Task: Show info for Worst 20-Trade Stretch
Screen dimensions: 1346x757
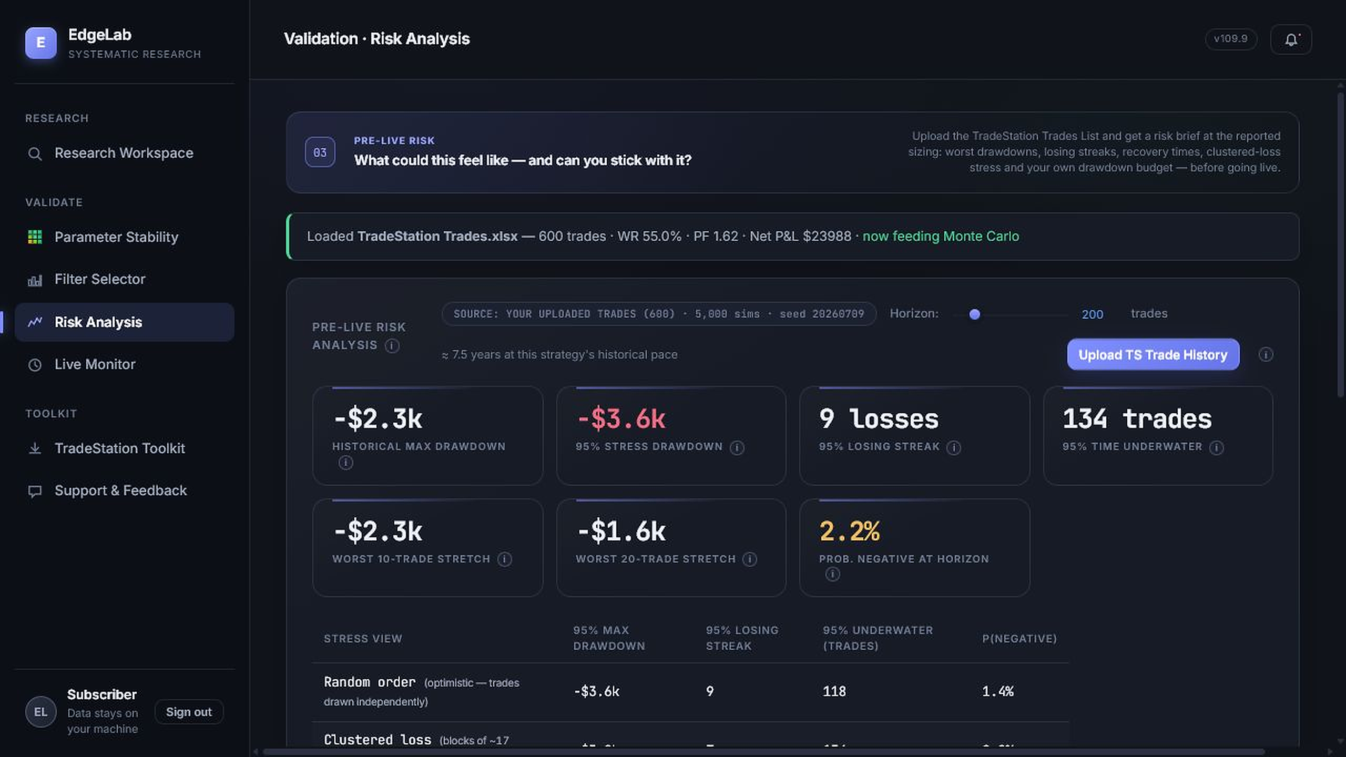Action: [x=750, y=559]
